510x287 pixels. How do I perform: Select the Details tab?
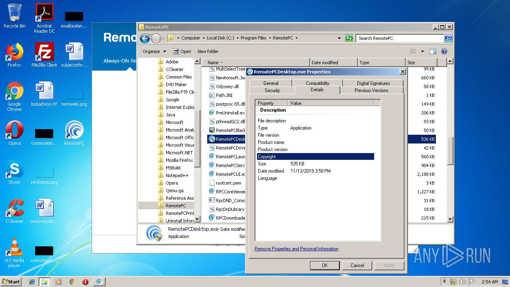point(317,90)
